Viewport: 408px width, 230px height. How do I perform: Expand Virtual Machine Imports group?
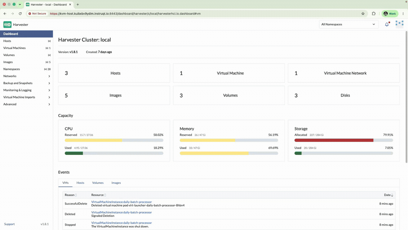pos(26,97)
